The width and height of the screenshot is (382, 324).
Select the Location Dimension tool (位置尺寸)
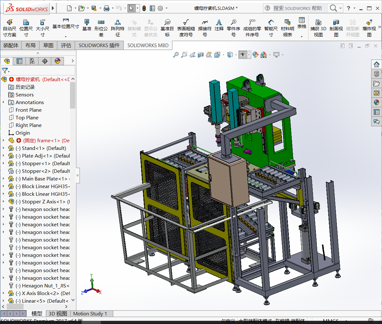coord(26,28)
